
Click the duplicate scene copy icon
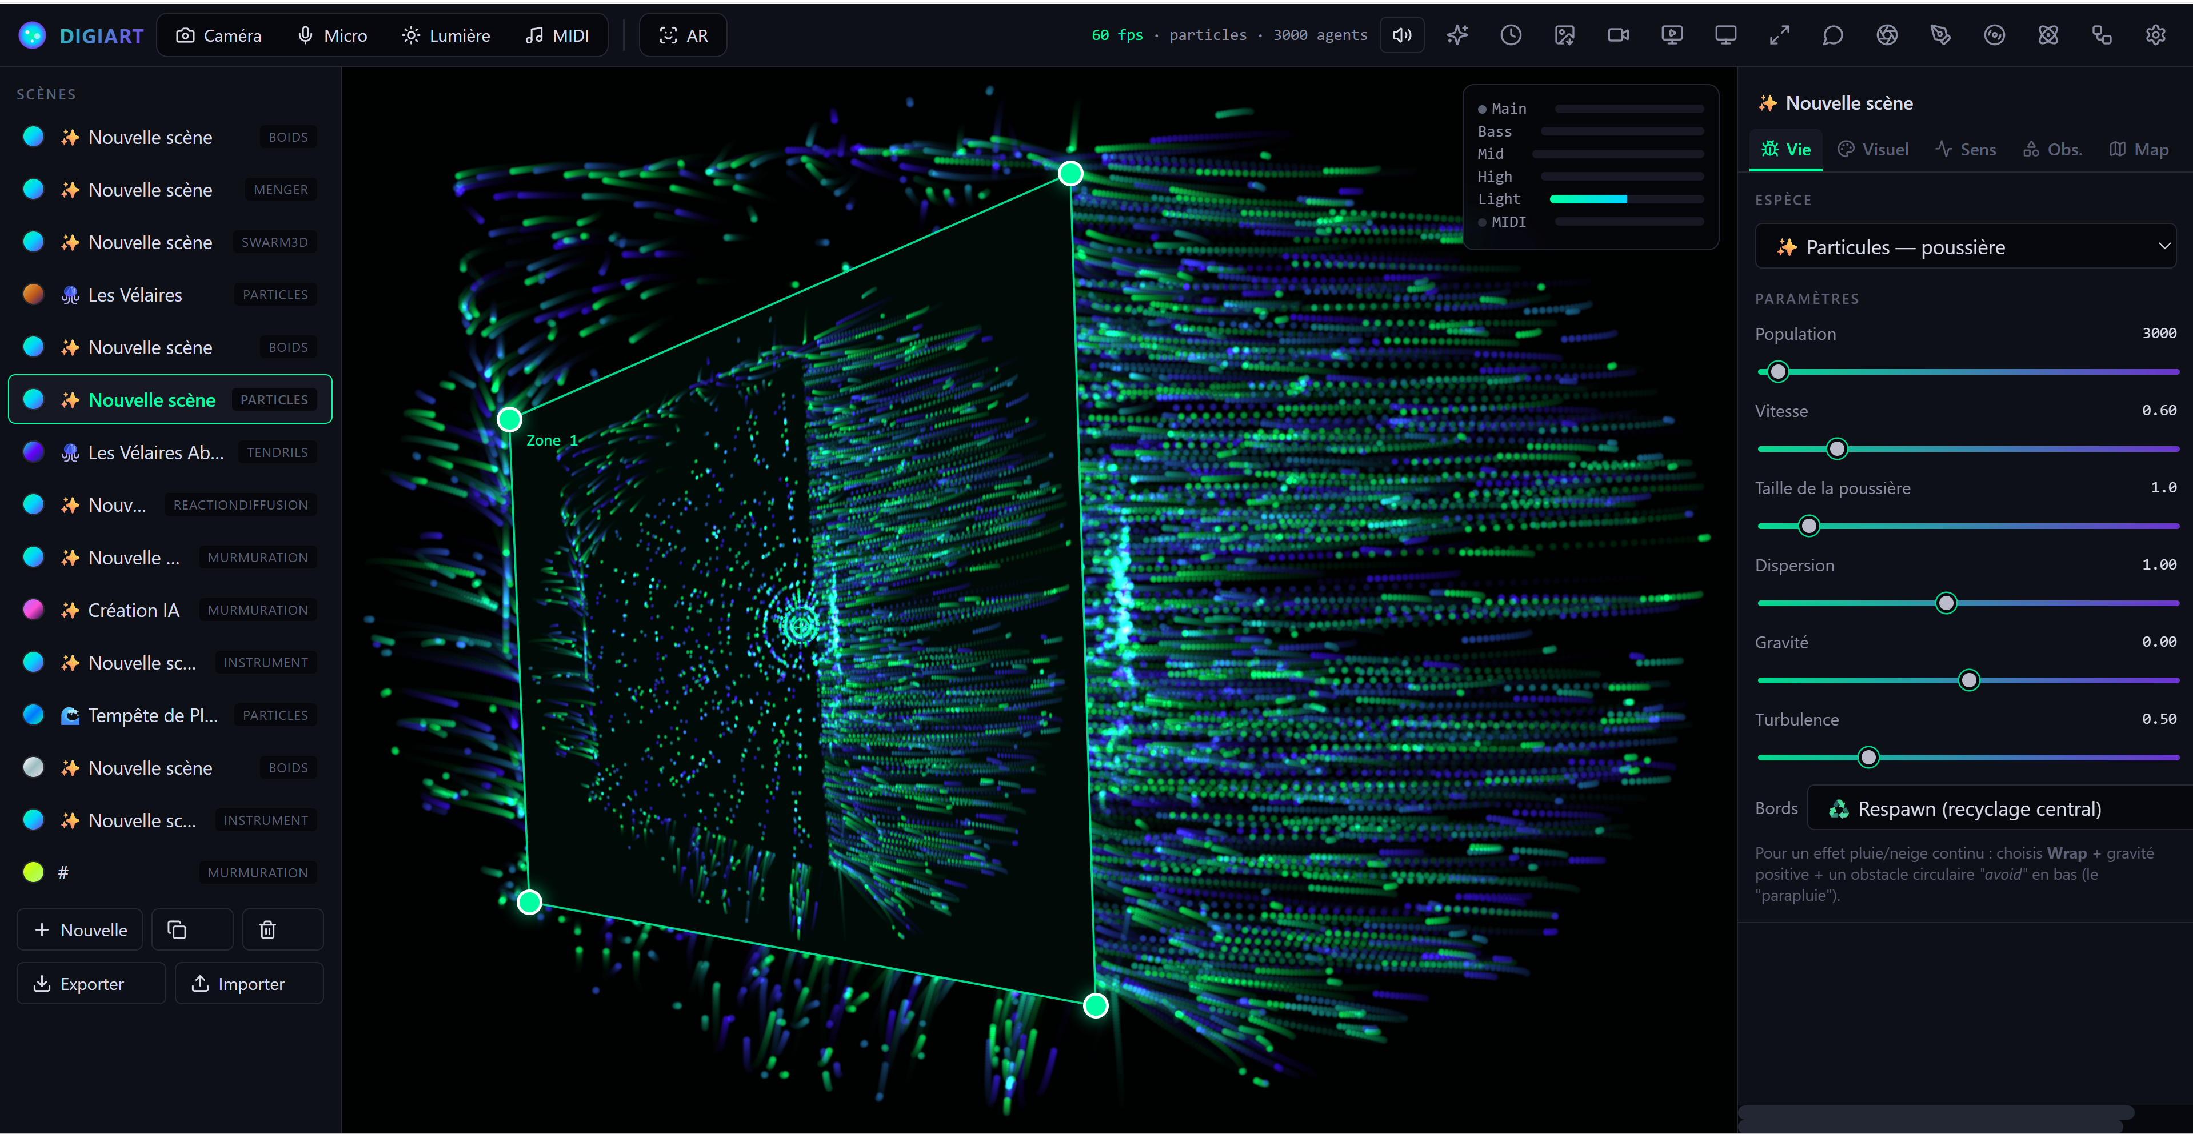[193, 930]
